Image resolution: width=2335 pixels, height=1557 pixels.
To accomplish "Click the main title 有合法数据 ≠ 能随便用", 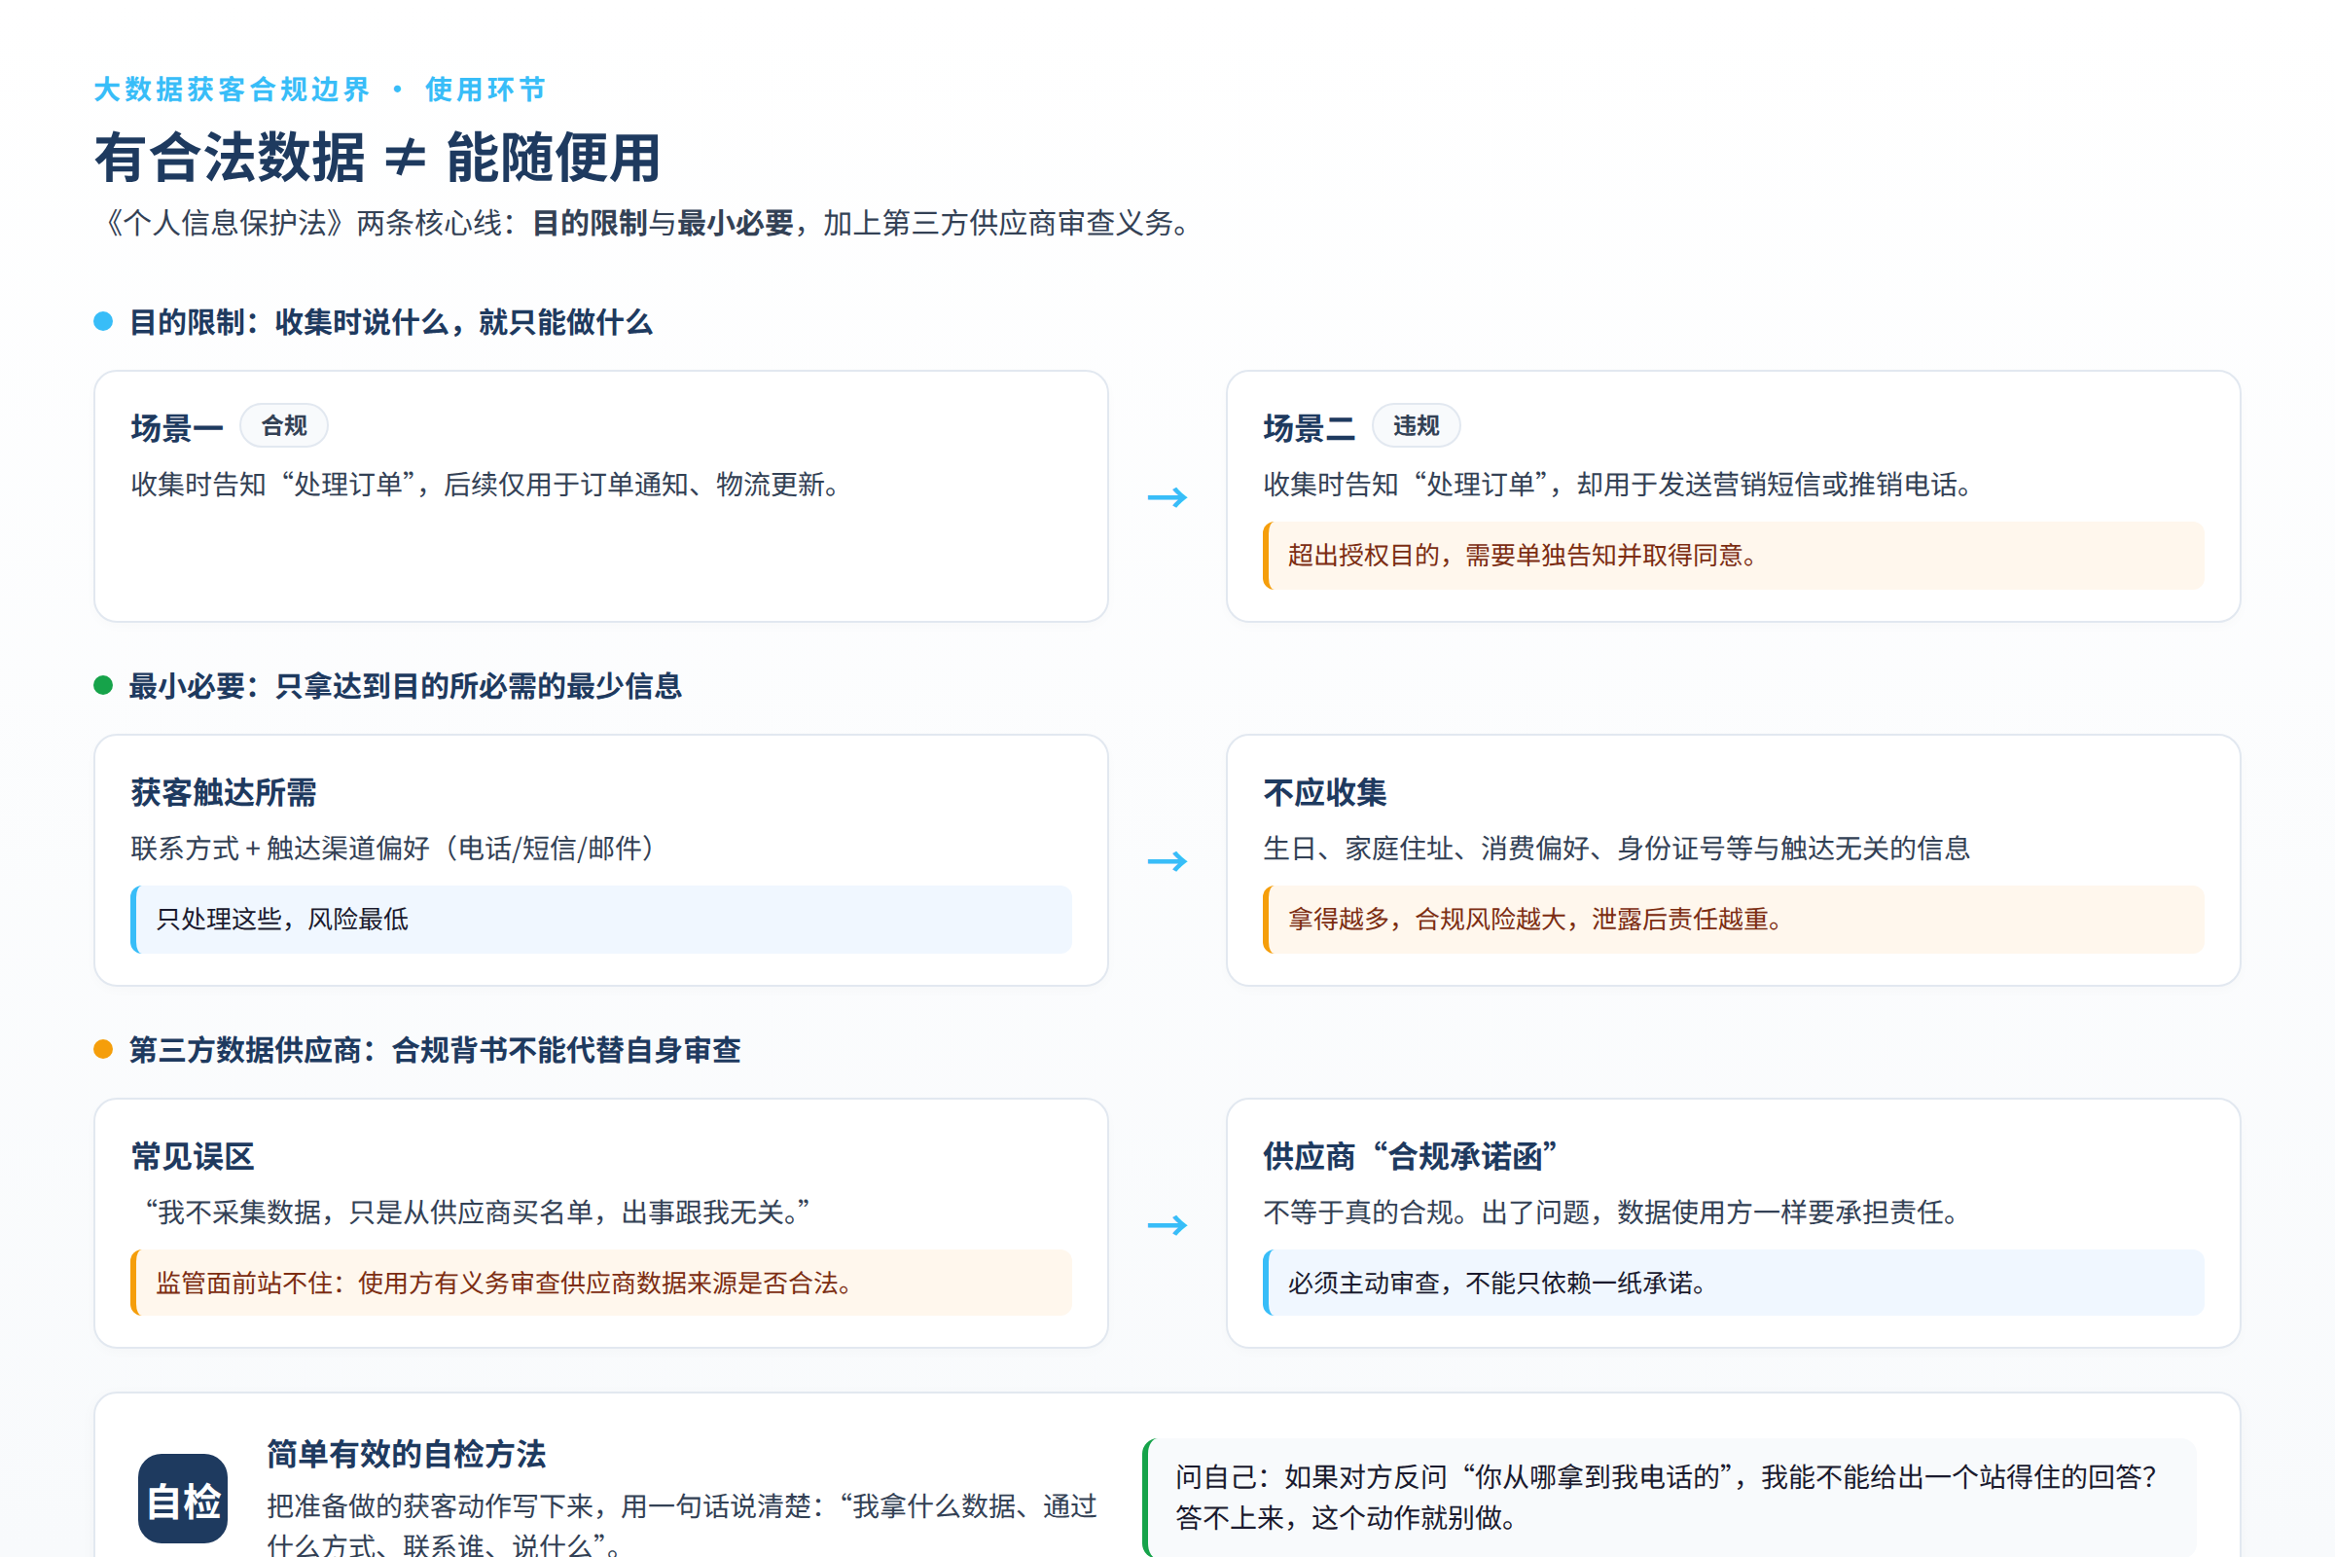I will pyautogui.click(x=377, y=158).
